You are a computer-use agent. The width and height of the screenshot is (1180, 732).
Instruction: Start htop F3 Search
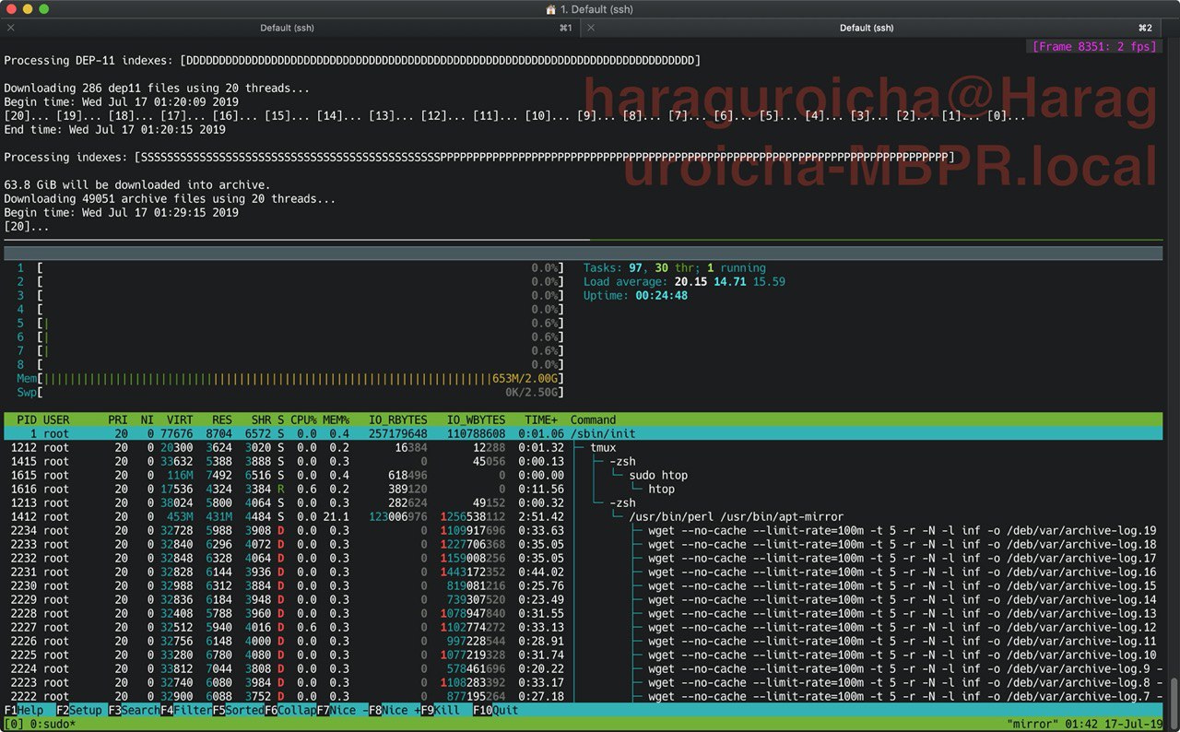[135, 711]
